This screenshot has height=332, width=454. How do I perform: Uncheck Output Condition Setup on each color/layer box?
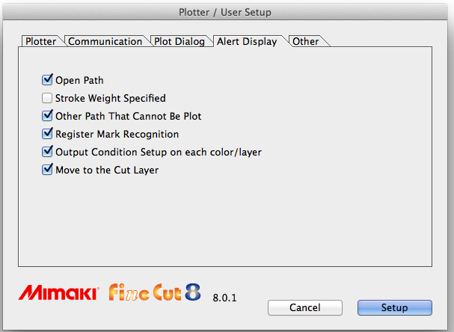[48, 152]
